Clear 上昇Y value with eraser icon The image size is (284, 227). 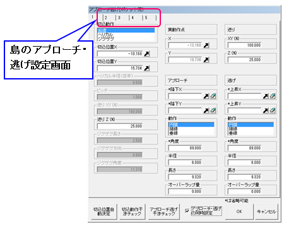[x=273, y=110]
